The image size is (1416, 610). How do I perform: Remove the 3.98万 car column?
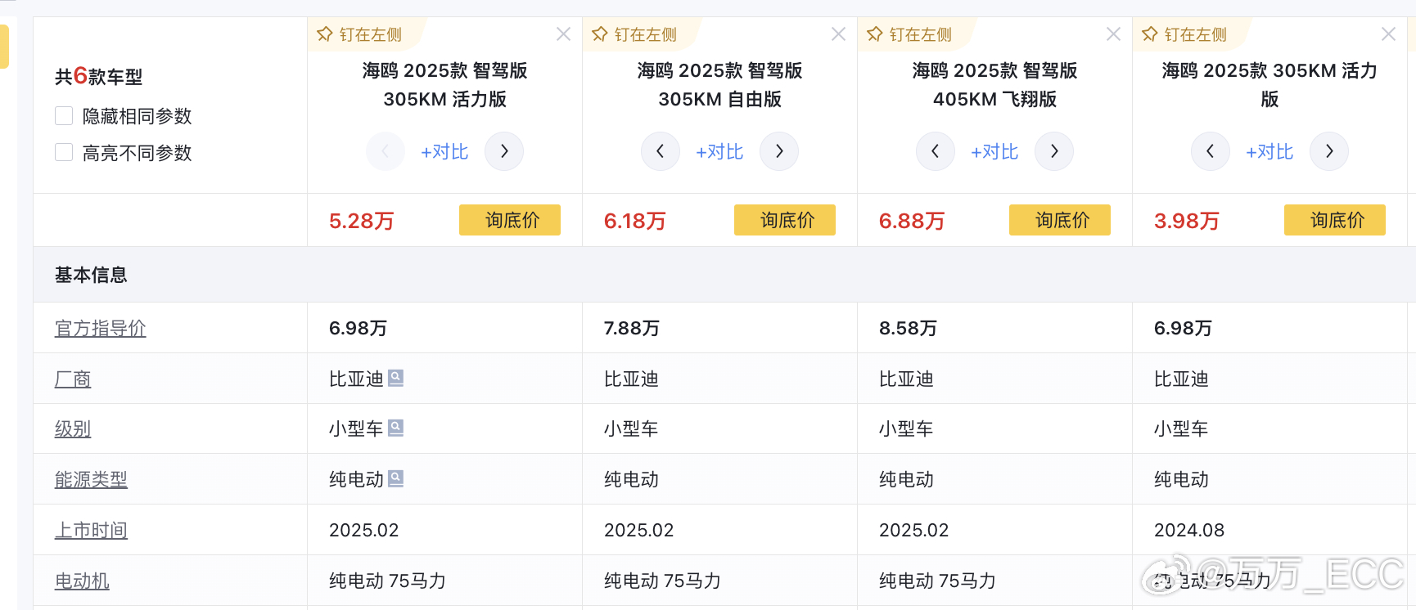pyautogui.click(x=1388, y=34)
